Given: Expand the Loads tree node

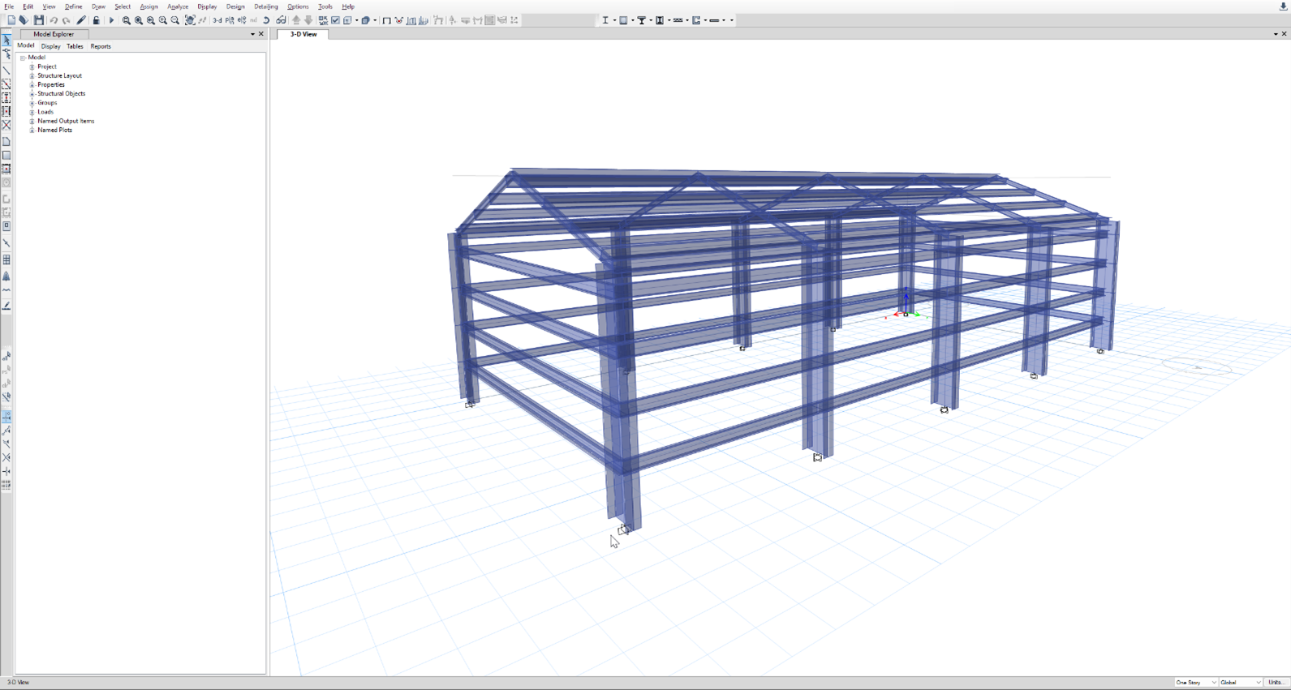Looking at the screenshot, I should tap(32, 112).
